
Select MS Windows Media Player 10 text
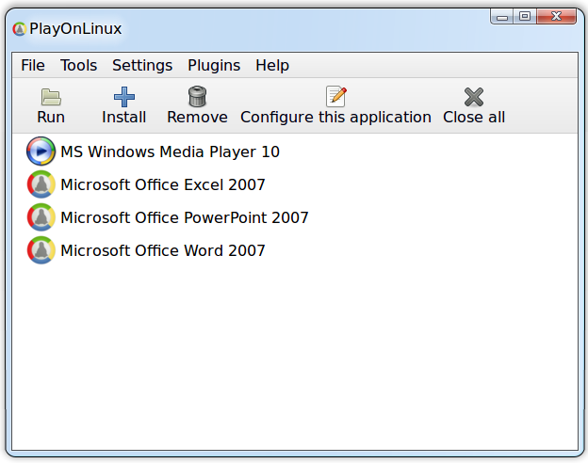[x=170, y=152]
